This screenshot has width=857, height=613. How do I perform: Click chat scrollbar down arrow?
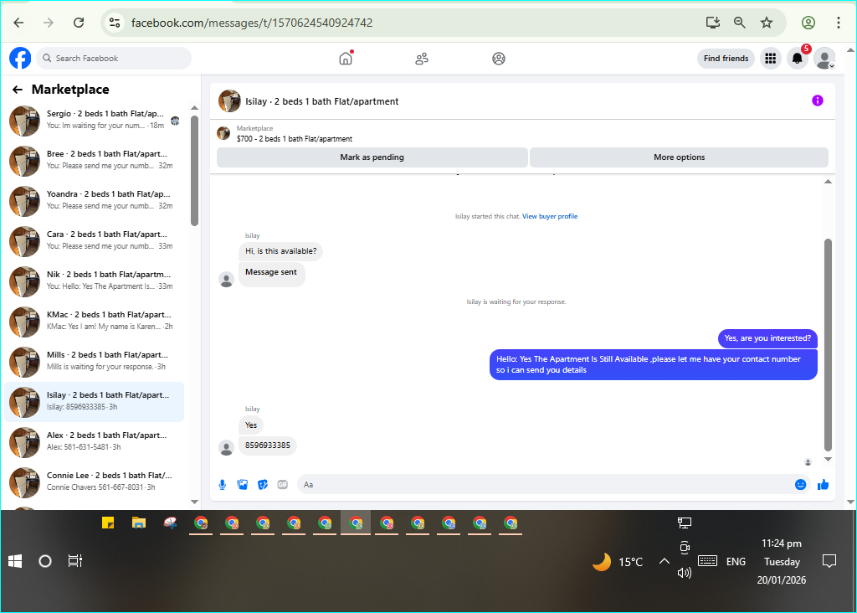[x=828, y=460]
